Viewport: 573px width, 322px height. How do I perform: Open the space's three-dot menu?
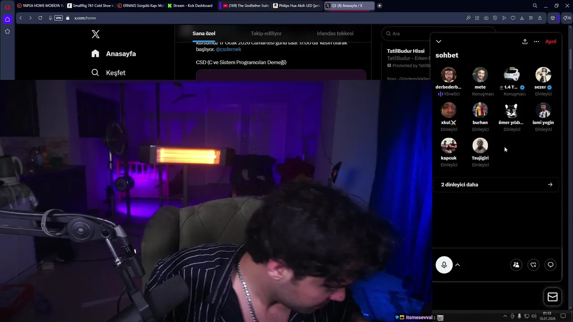coord(536,41)
